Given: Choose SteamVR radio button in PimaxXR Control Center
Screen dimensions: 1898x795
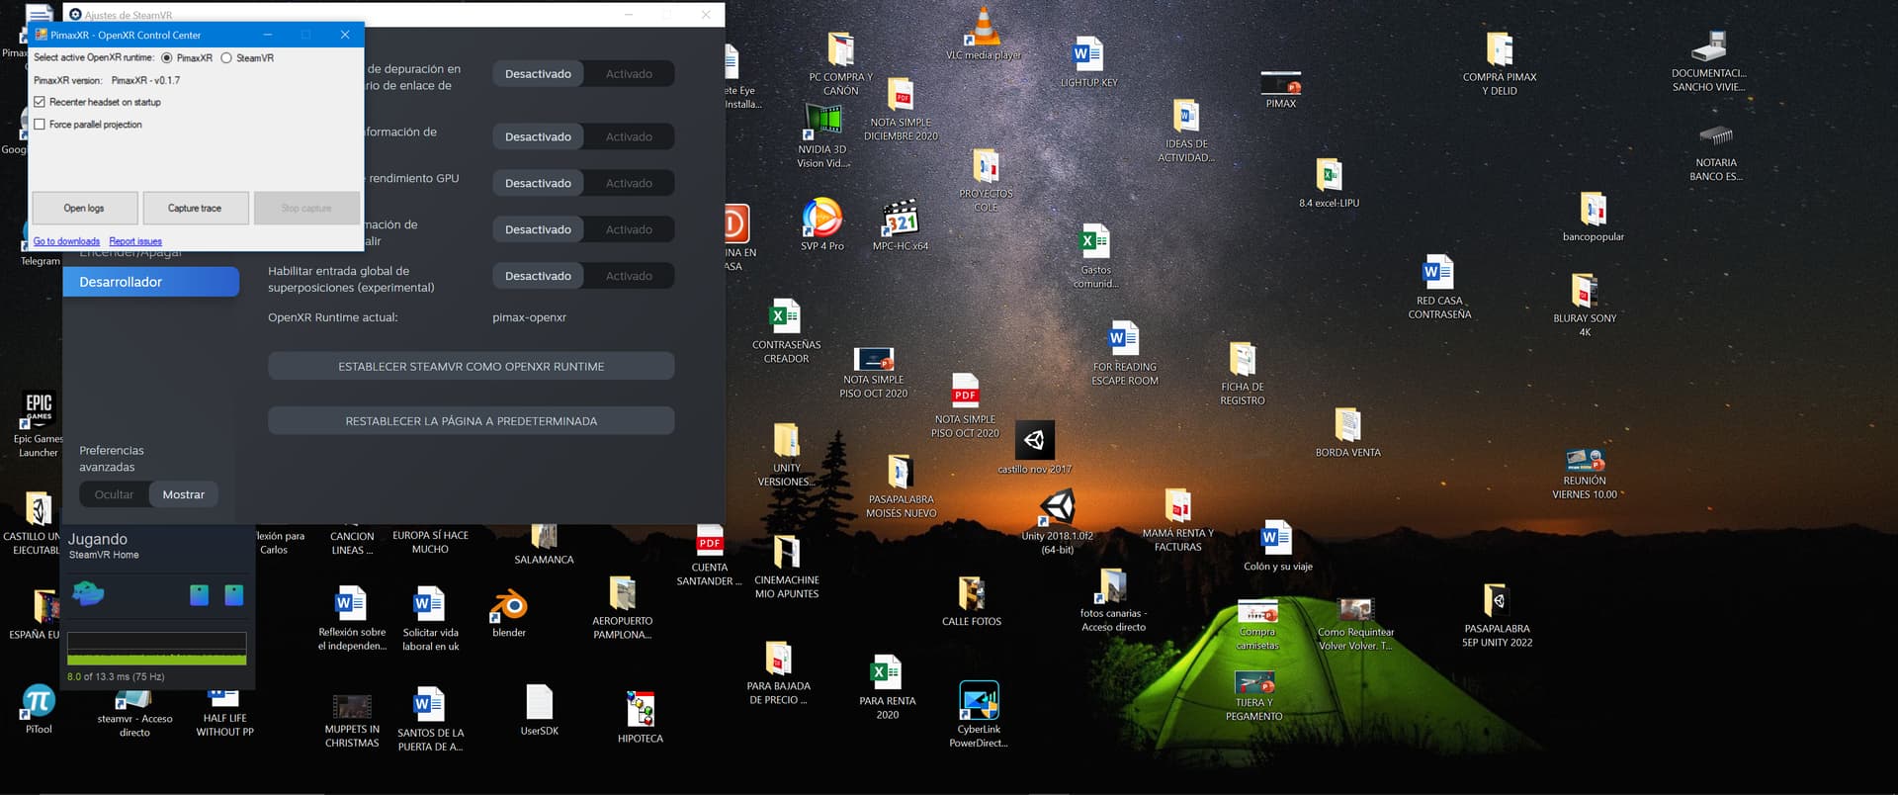Looking at the screenshot, I should click(247, 58).
